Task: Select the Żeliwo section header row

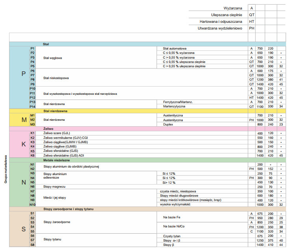Action: (49, 129)
